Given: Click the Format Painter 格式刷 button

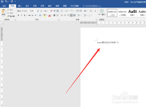Looking at the screenshot, I should (11, 16).
